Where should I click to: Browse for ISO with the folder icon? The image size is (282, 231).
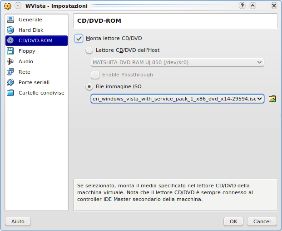(272, 99)
